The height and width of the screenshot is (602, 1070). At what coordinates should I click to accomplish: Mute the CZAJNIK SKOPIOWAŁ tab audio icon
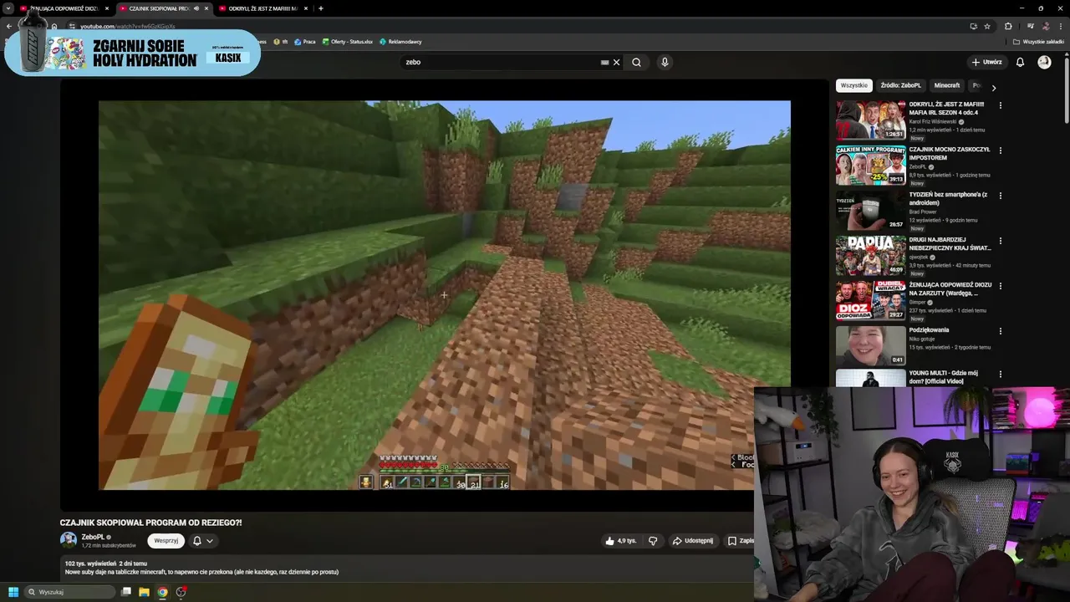click(196, 8)
